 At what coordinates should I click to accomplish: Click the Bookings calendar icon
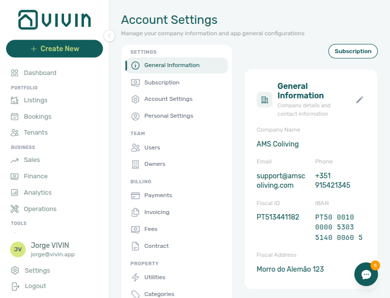pyautogui.click(x=15, y=117)
